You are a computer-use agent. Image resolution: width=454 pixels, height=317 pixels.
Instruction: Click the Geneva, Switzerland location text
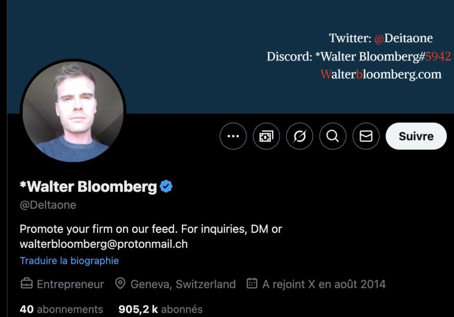(x=183, y=284)
